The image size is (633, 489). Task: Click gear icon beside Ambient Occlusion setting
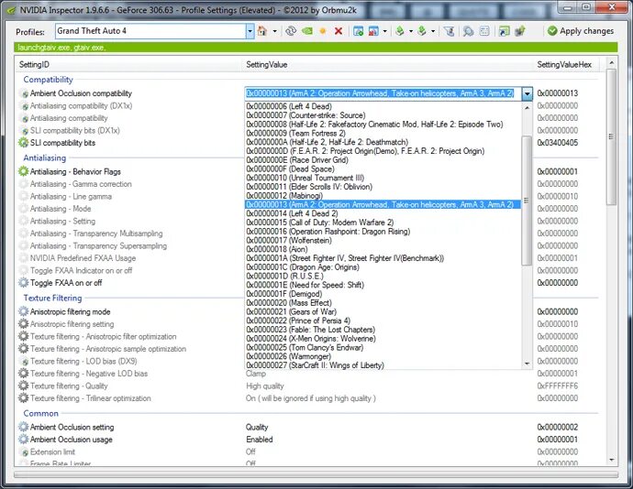point(24,427)
